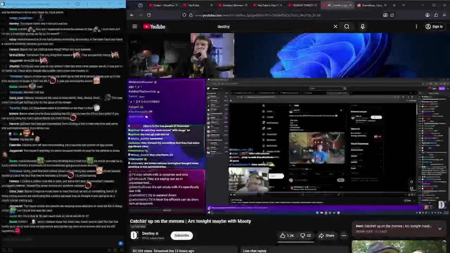Reload the page with the refresh icon
This screenshot has width=450, height=253.
pos(149,15)
